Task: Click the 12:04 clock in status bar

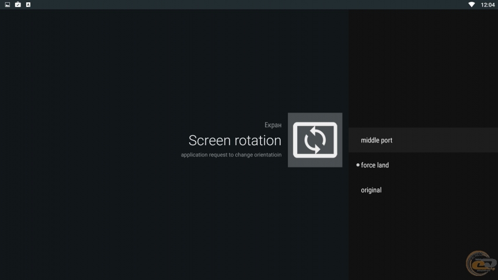Action: coord(487,5)
